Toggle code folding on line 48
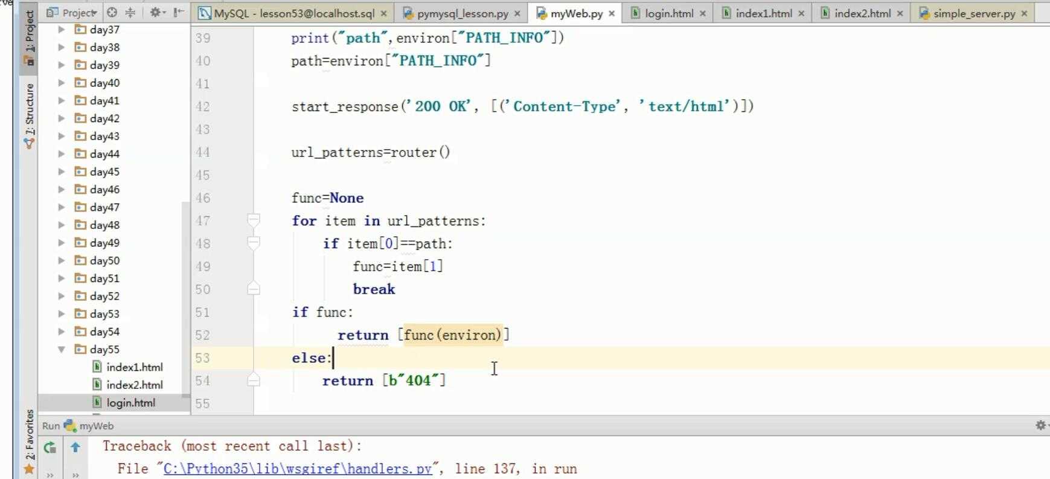This screenshot has height=479, width=1050. coord(254,243)
